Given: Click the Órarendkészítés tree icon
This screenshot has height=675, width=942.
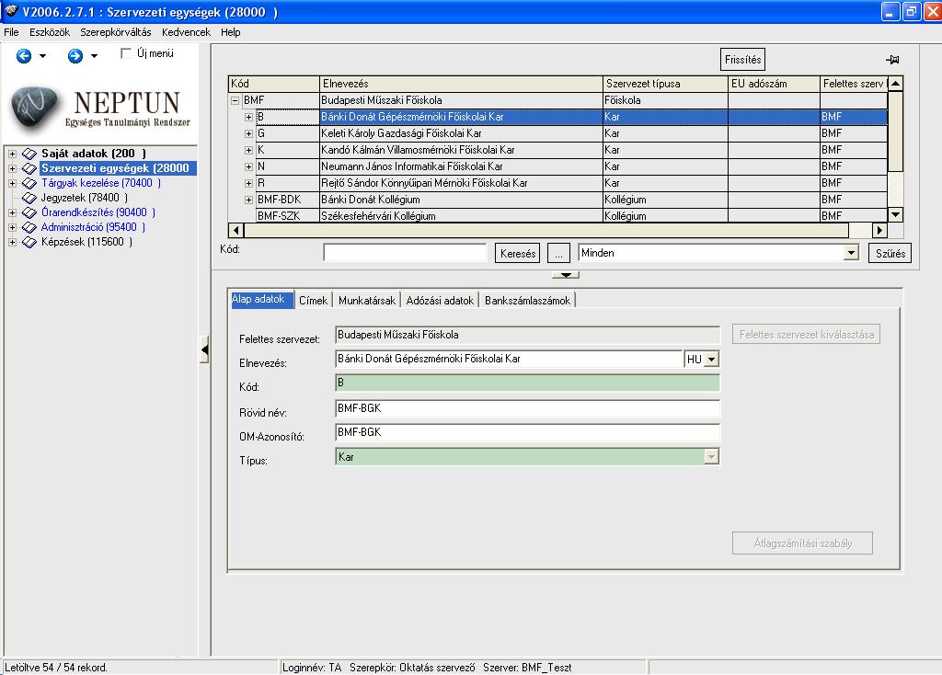Looking at the screenshot, I should click(29, 212).
